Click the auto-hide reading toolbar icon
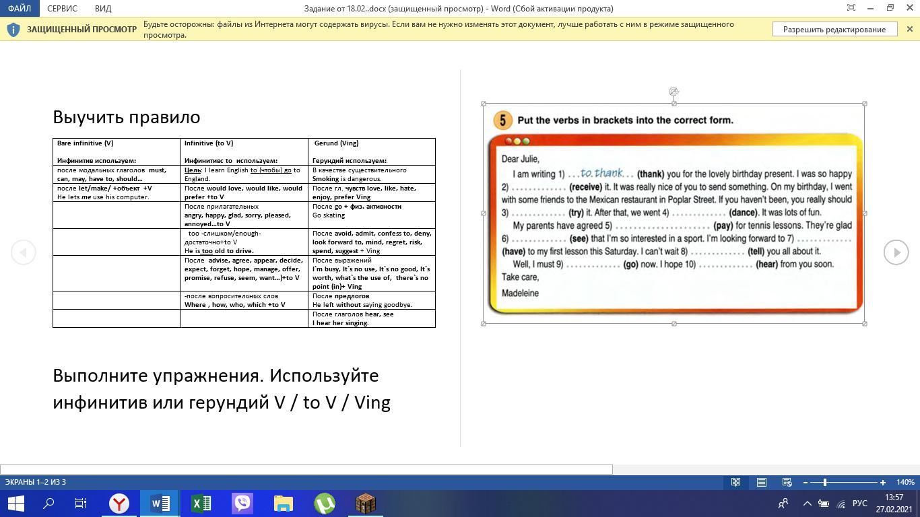920x517 pixels. pyautogui.click(x=851, y=8)
